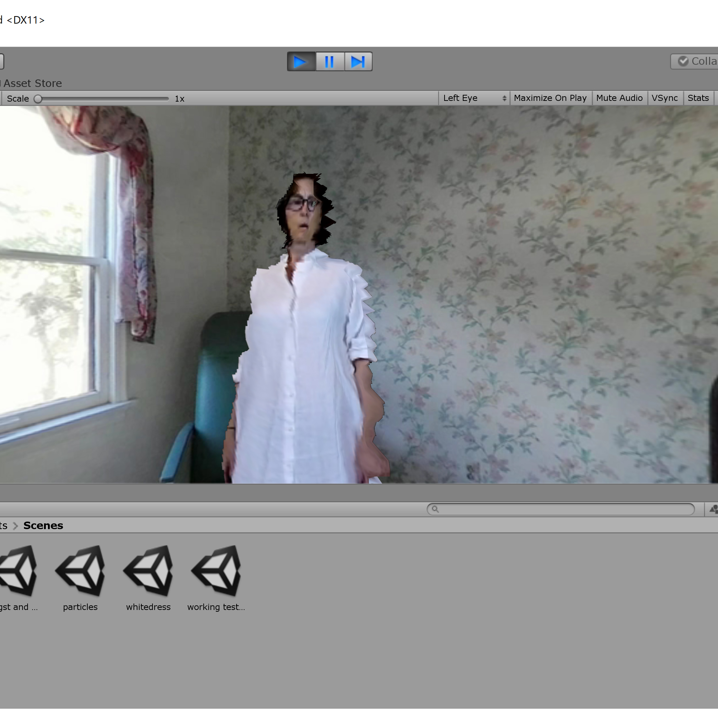Select the particles scene icon
The height and width of the screenshot is (718, 718).
tap(80, 571)
